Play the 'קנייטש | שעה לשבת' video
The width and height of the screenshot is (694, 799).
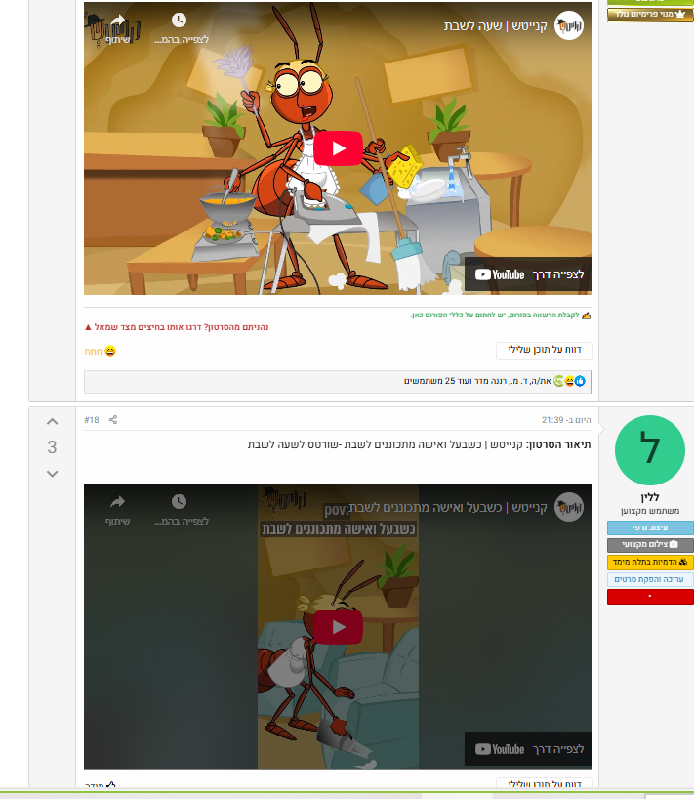[x=338, y=148]
